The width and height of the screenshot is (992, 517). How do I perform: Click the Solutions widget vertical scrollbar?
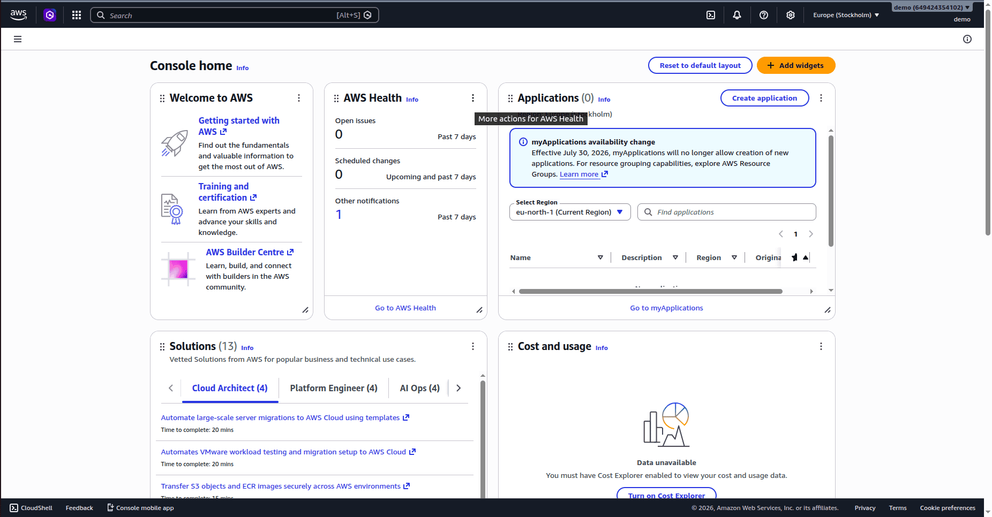(483, 439)
